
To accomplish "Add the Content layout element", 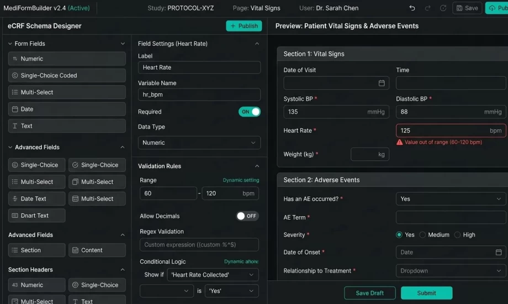I will 97,250.
